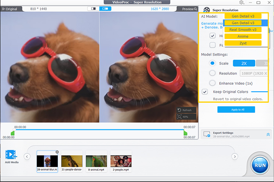Viewport: 274px width, 182px height.
Task: Click the blue timeline progress bar
Action: click(x=99, y=130)
